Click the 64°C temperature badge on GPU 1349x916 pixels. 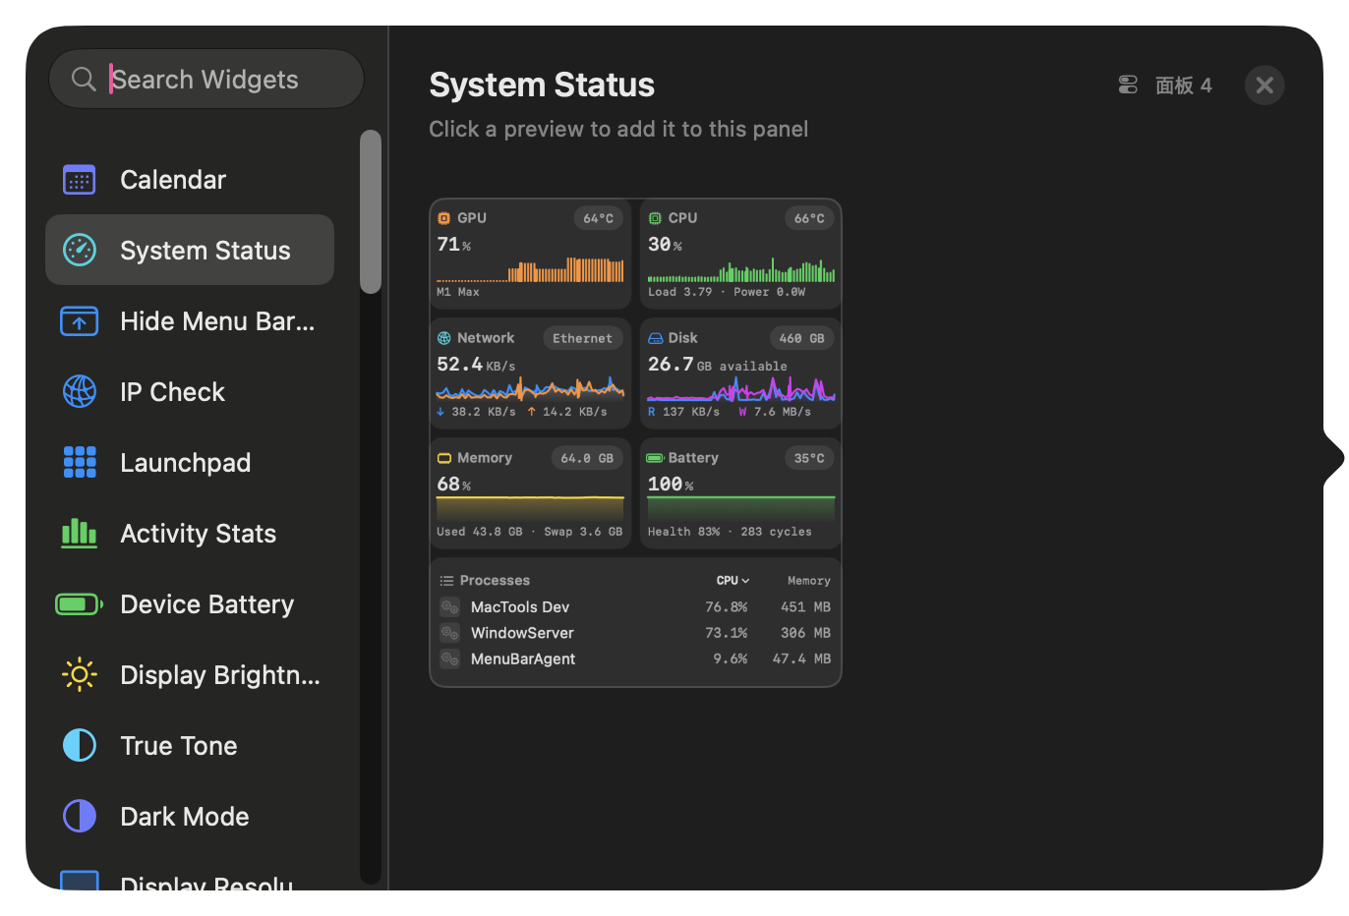pyautogui.click(x=598, y=218)
